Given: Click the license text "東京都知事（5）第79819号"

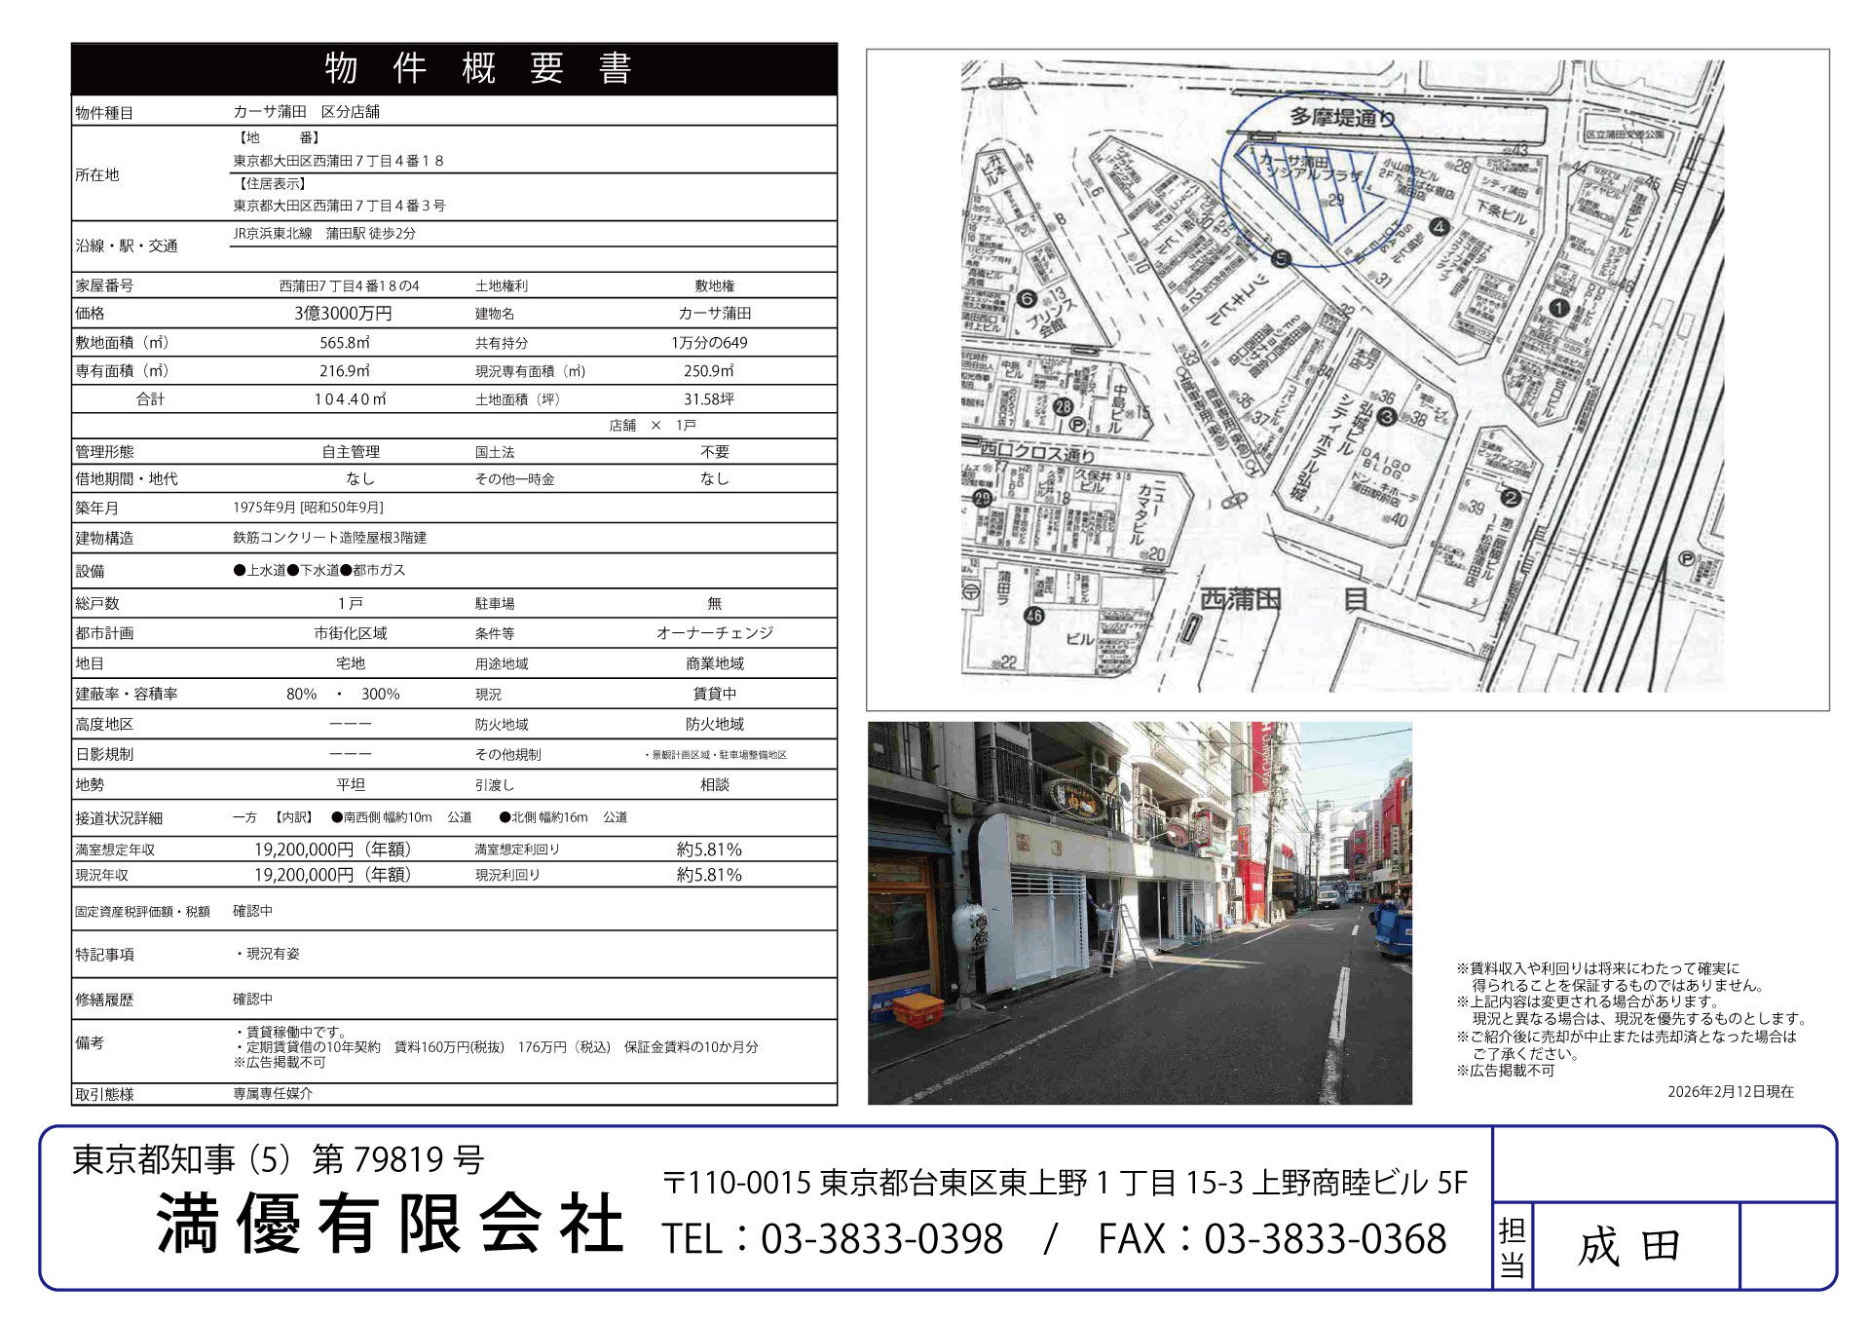Looking at the screenshot, I should [279, 1159].
